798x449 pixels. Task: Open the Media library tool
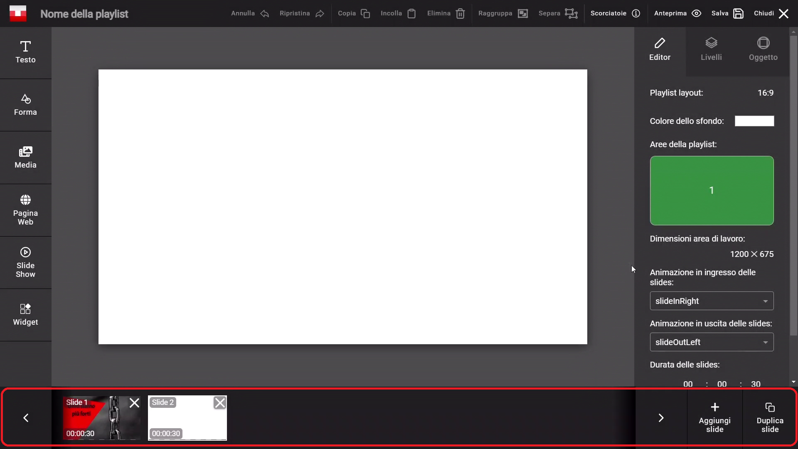pyautogui.click(x=25, y=158)
